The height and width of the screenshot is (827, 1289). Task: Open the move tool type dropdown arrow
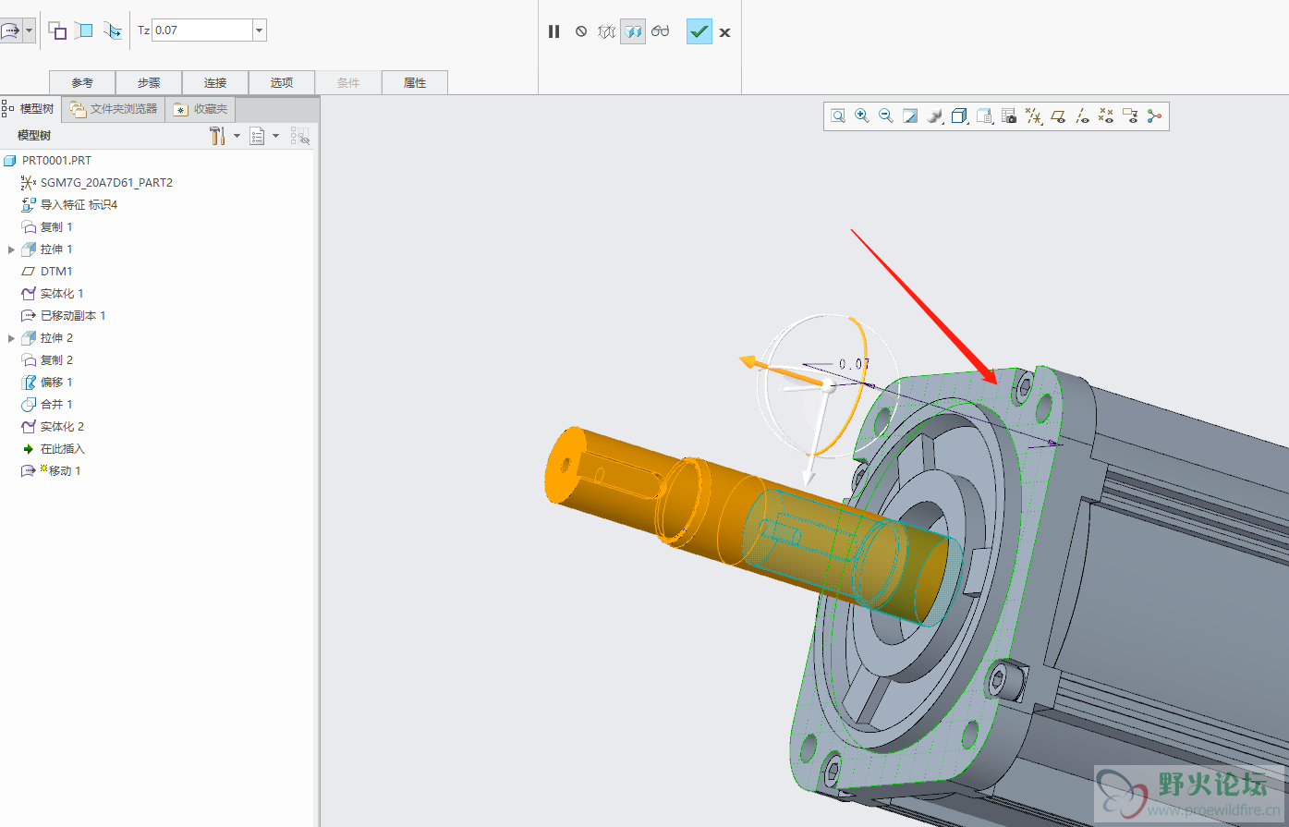pos(30,30)
